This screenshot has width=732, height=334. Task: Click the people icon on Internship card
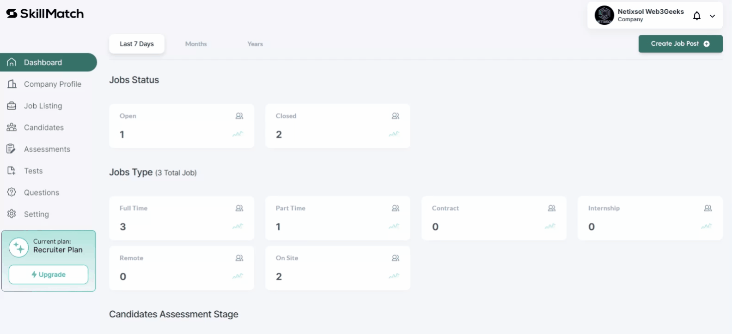(x=708, y=208)
